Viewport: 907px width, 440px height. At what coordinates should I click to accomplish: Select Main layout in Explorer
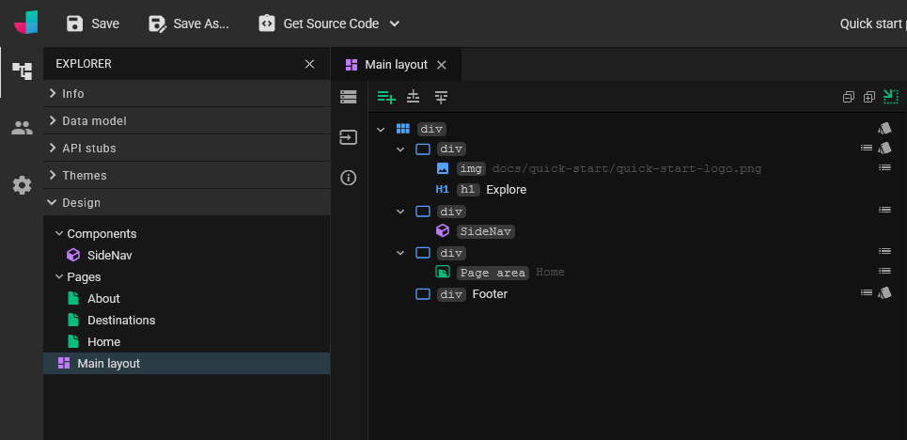[x=186, y=363]
